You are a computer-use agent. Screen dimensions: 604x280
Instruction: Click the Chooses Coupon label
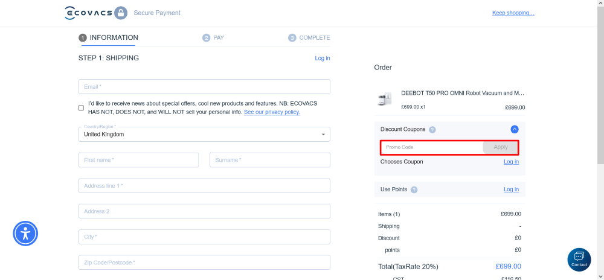click(x=402, y=162)
